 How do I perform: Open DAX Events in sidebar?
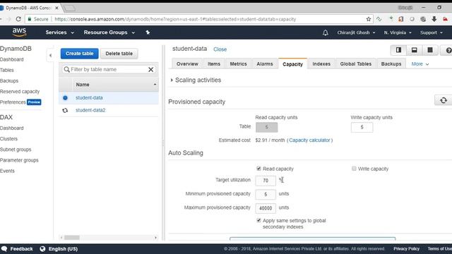[7, 171]
